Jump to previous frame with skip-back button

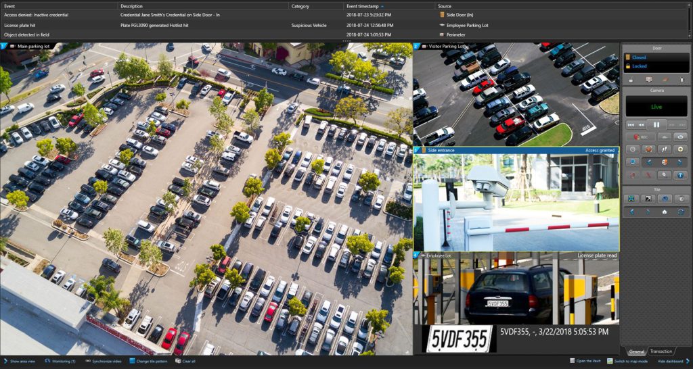point(631,124)
